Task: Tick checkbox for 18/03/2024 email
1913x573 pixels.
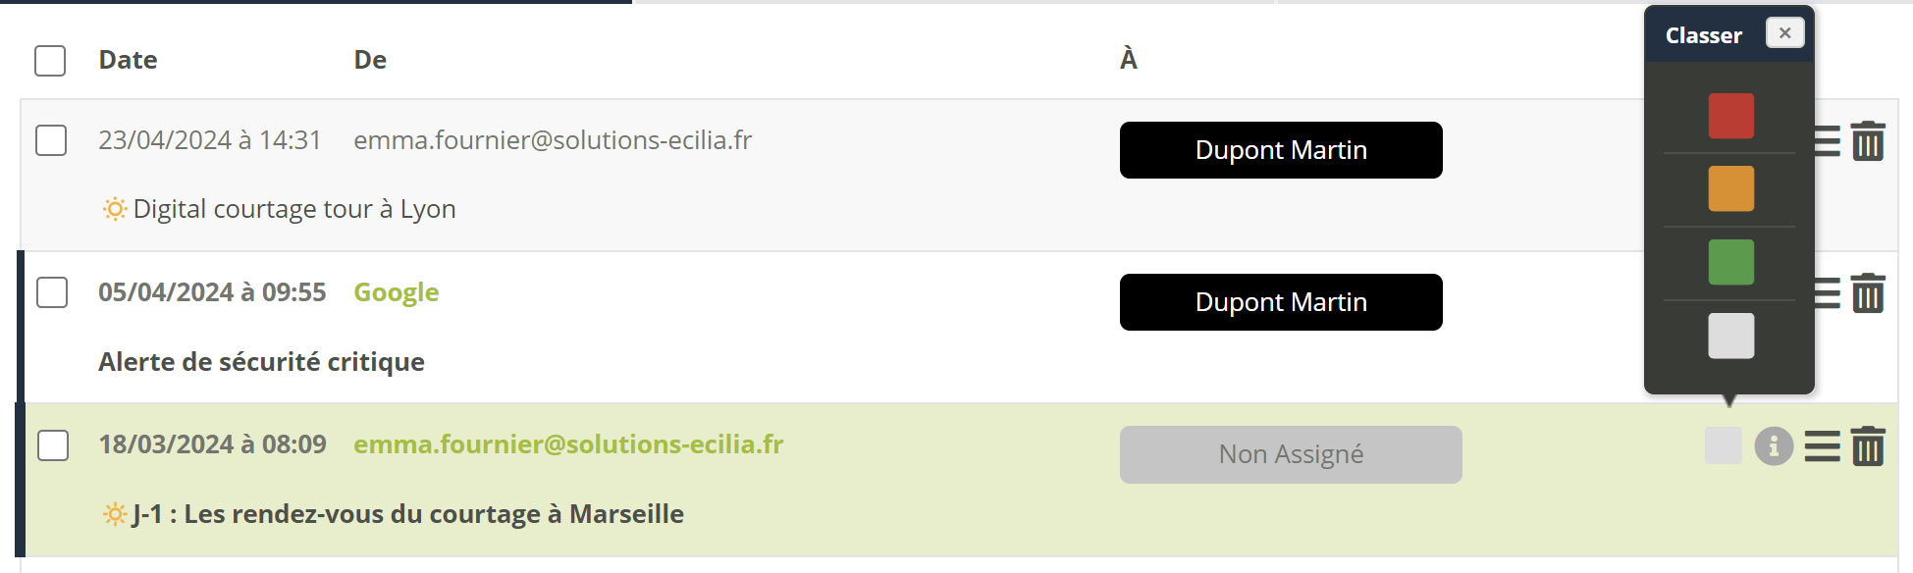Action: coord(53,445)
